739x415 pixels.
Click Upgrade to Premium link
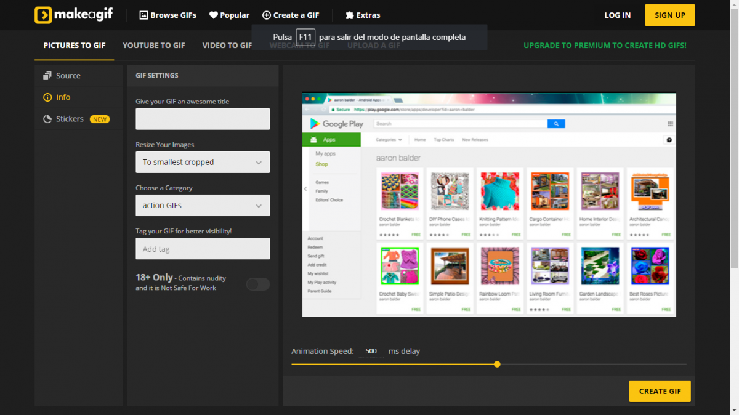[605, 46]
